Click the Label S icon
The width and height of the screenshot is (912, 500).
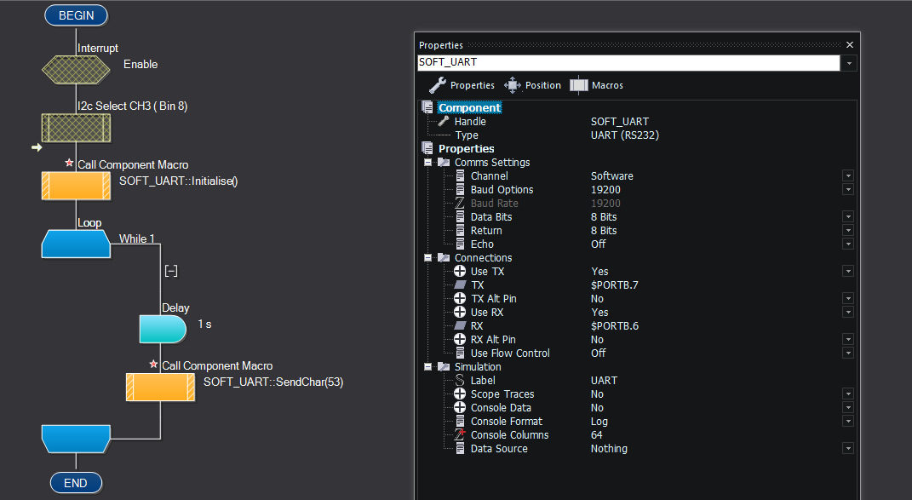[460, 381]
